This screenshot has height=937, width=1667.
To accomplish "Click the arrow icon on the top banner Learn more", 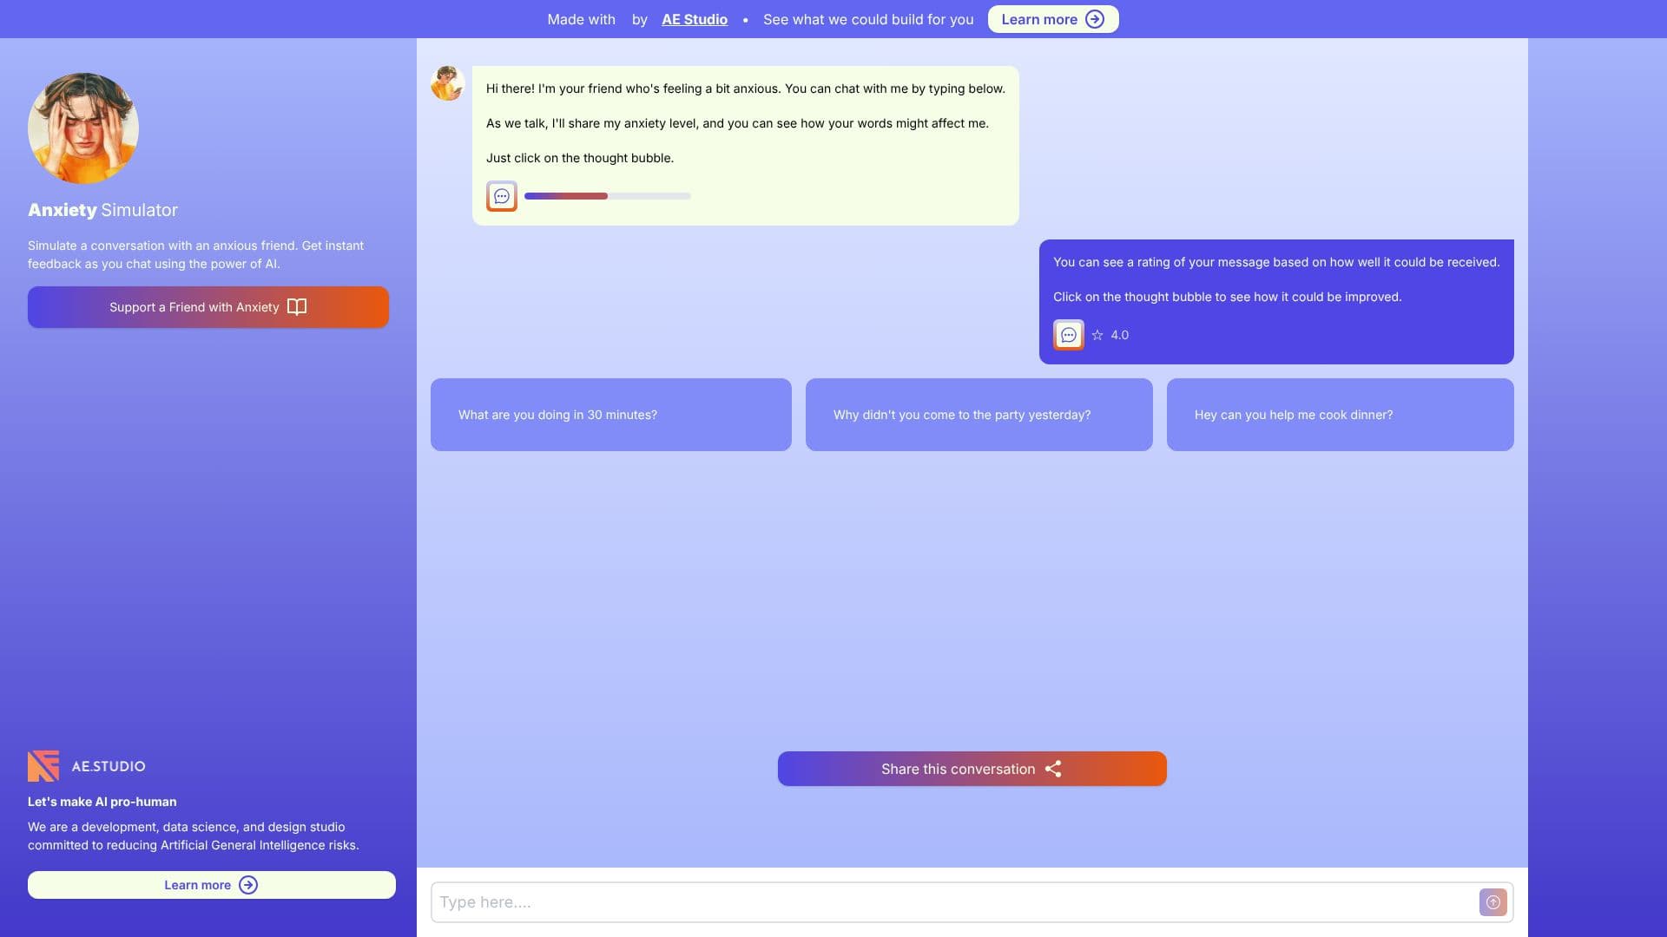I will click(1095, 19).
